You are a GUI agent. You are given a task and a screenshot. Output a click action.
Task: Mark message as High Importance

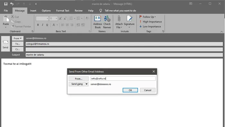tap(150, 22)
